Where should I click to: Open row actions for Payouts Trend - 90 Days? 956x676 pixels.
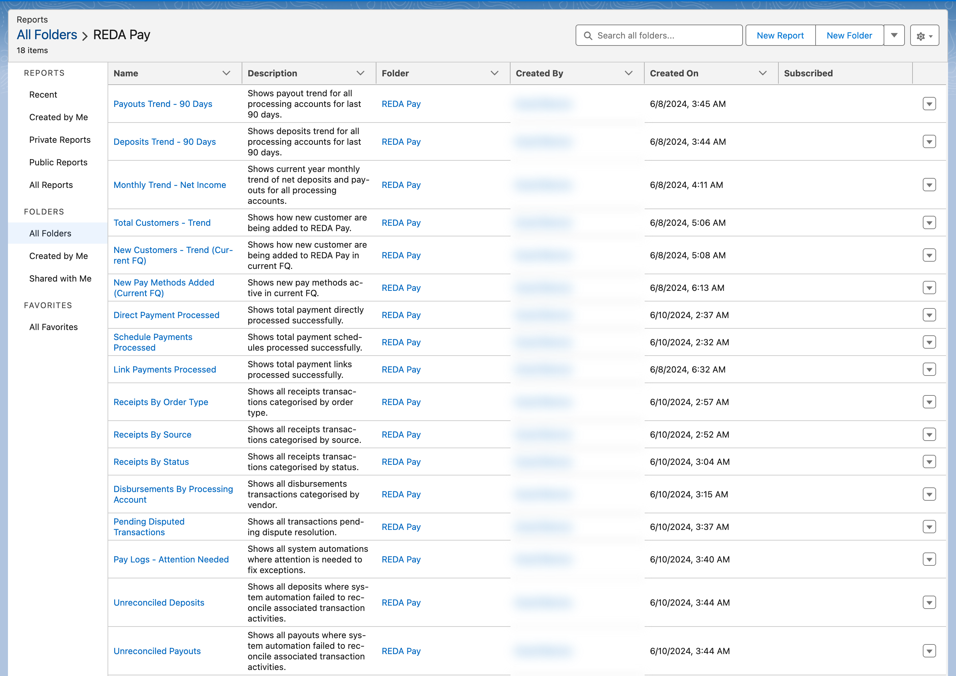929,104
